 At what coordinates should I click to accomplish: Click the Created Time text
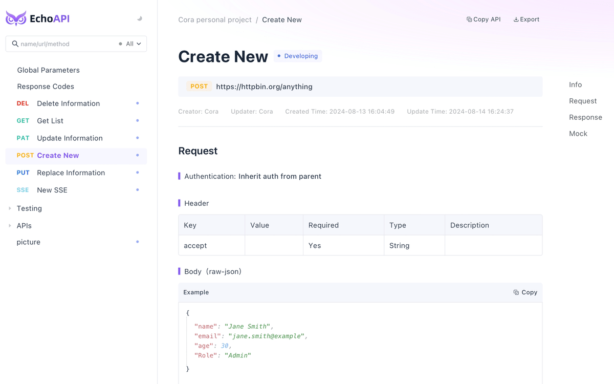pyautogui.click(x=340, y=112)
